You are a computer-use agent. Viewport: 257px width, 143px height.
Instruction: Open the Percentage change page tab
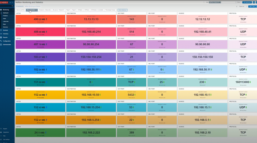point(110,10)
